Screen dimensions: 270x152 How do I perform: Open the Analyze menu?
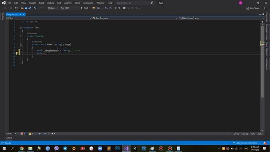(67, 3)
